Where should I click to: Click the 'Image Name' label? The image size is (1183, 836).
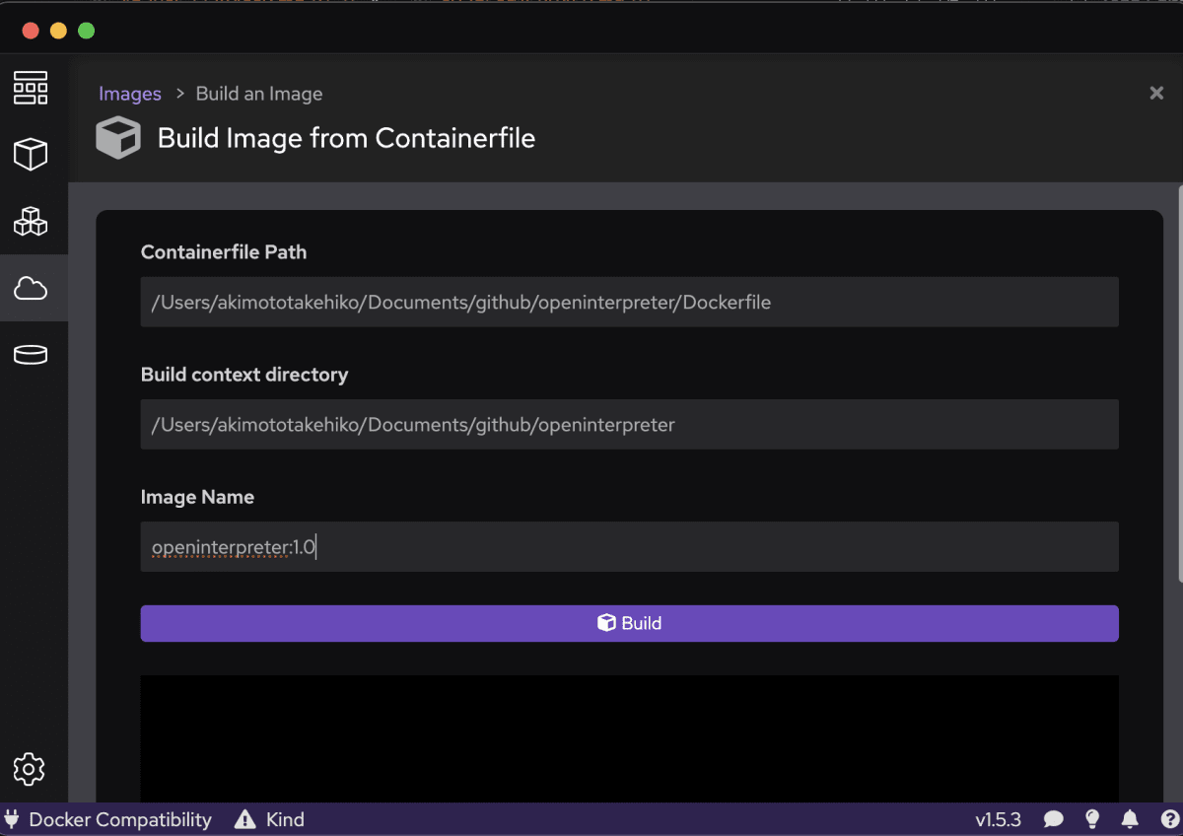click(197, 497)
